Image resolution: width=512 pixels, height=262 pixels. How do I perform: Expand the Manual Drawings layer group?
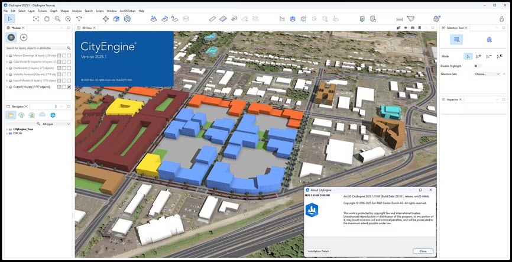pyautogui.click(x=7, y=56)
